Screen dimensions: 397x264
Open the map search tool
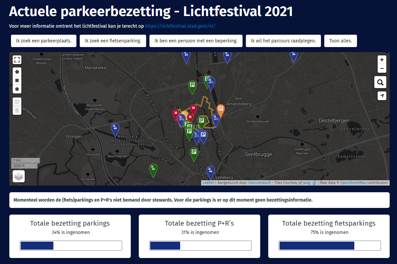380,82
